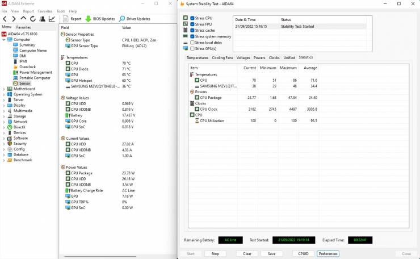The image size is (420, 259).
Task: Select the Stability Test: Started log row
Action: coord(300,26)
